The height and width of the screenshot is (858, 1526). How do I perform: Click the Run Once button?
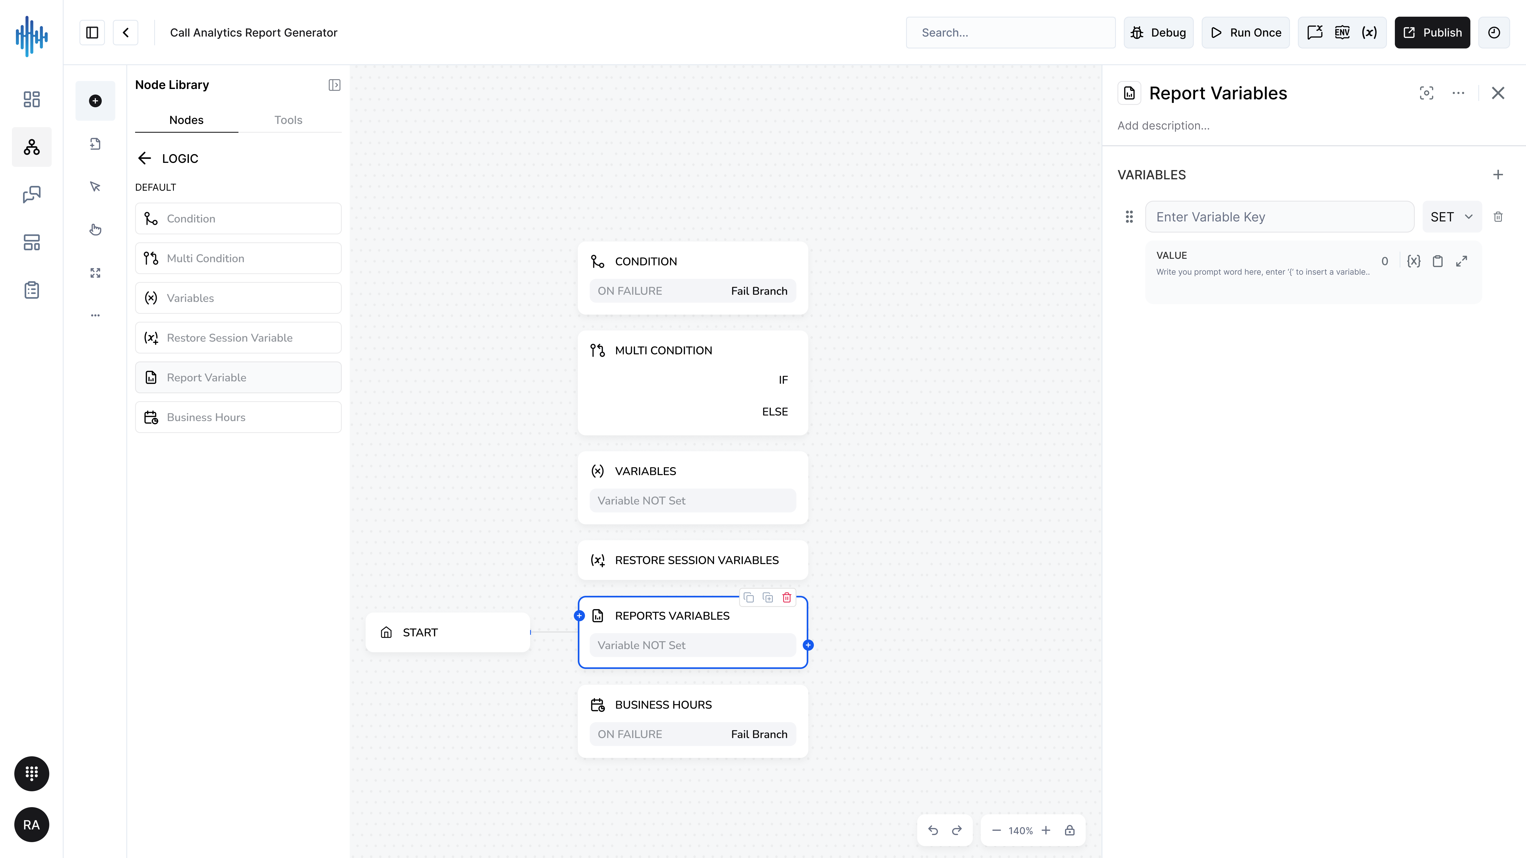pos(1245,33)
